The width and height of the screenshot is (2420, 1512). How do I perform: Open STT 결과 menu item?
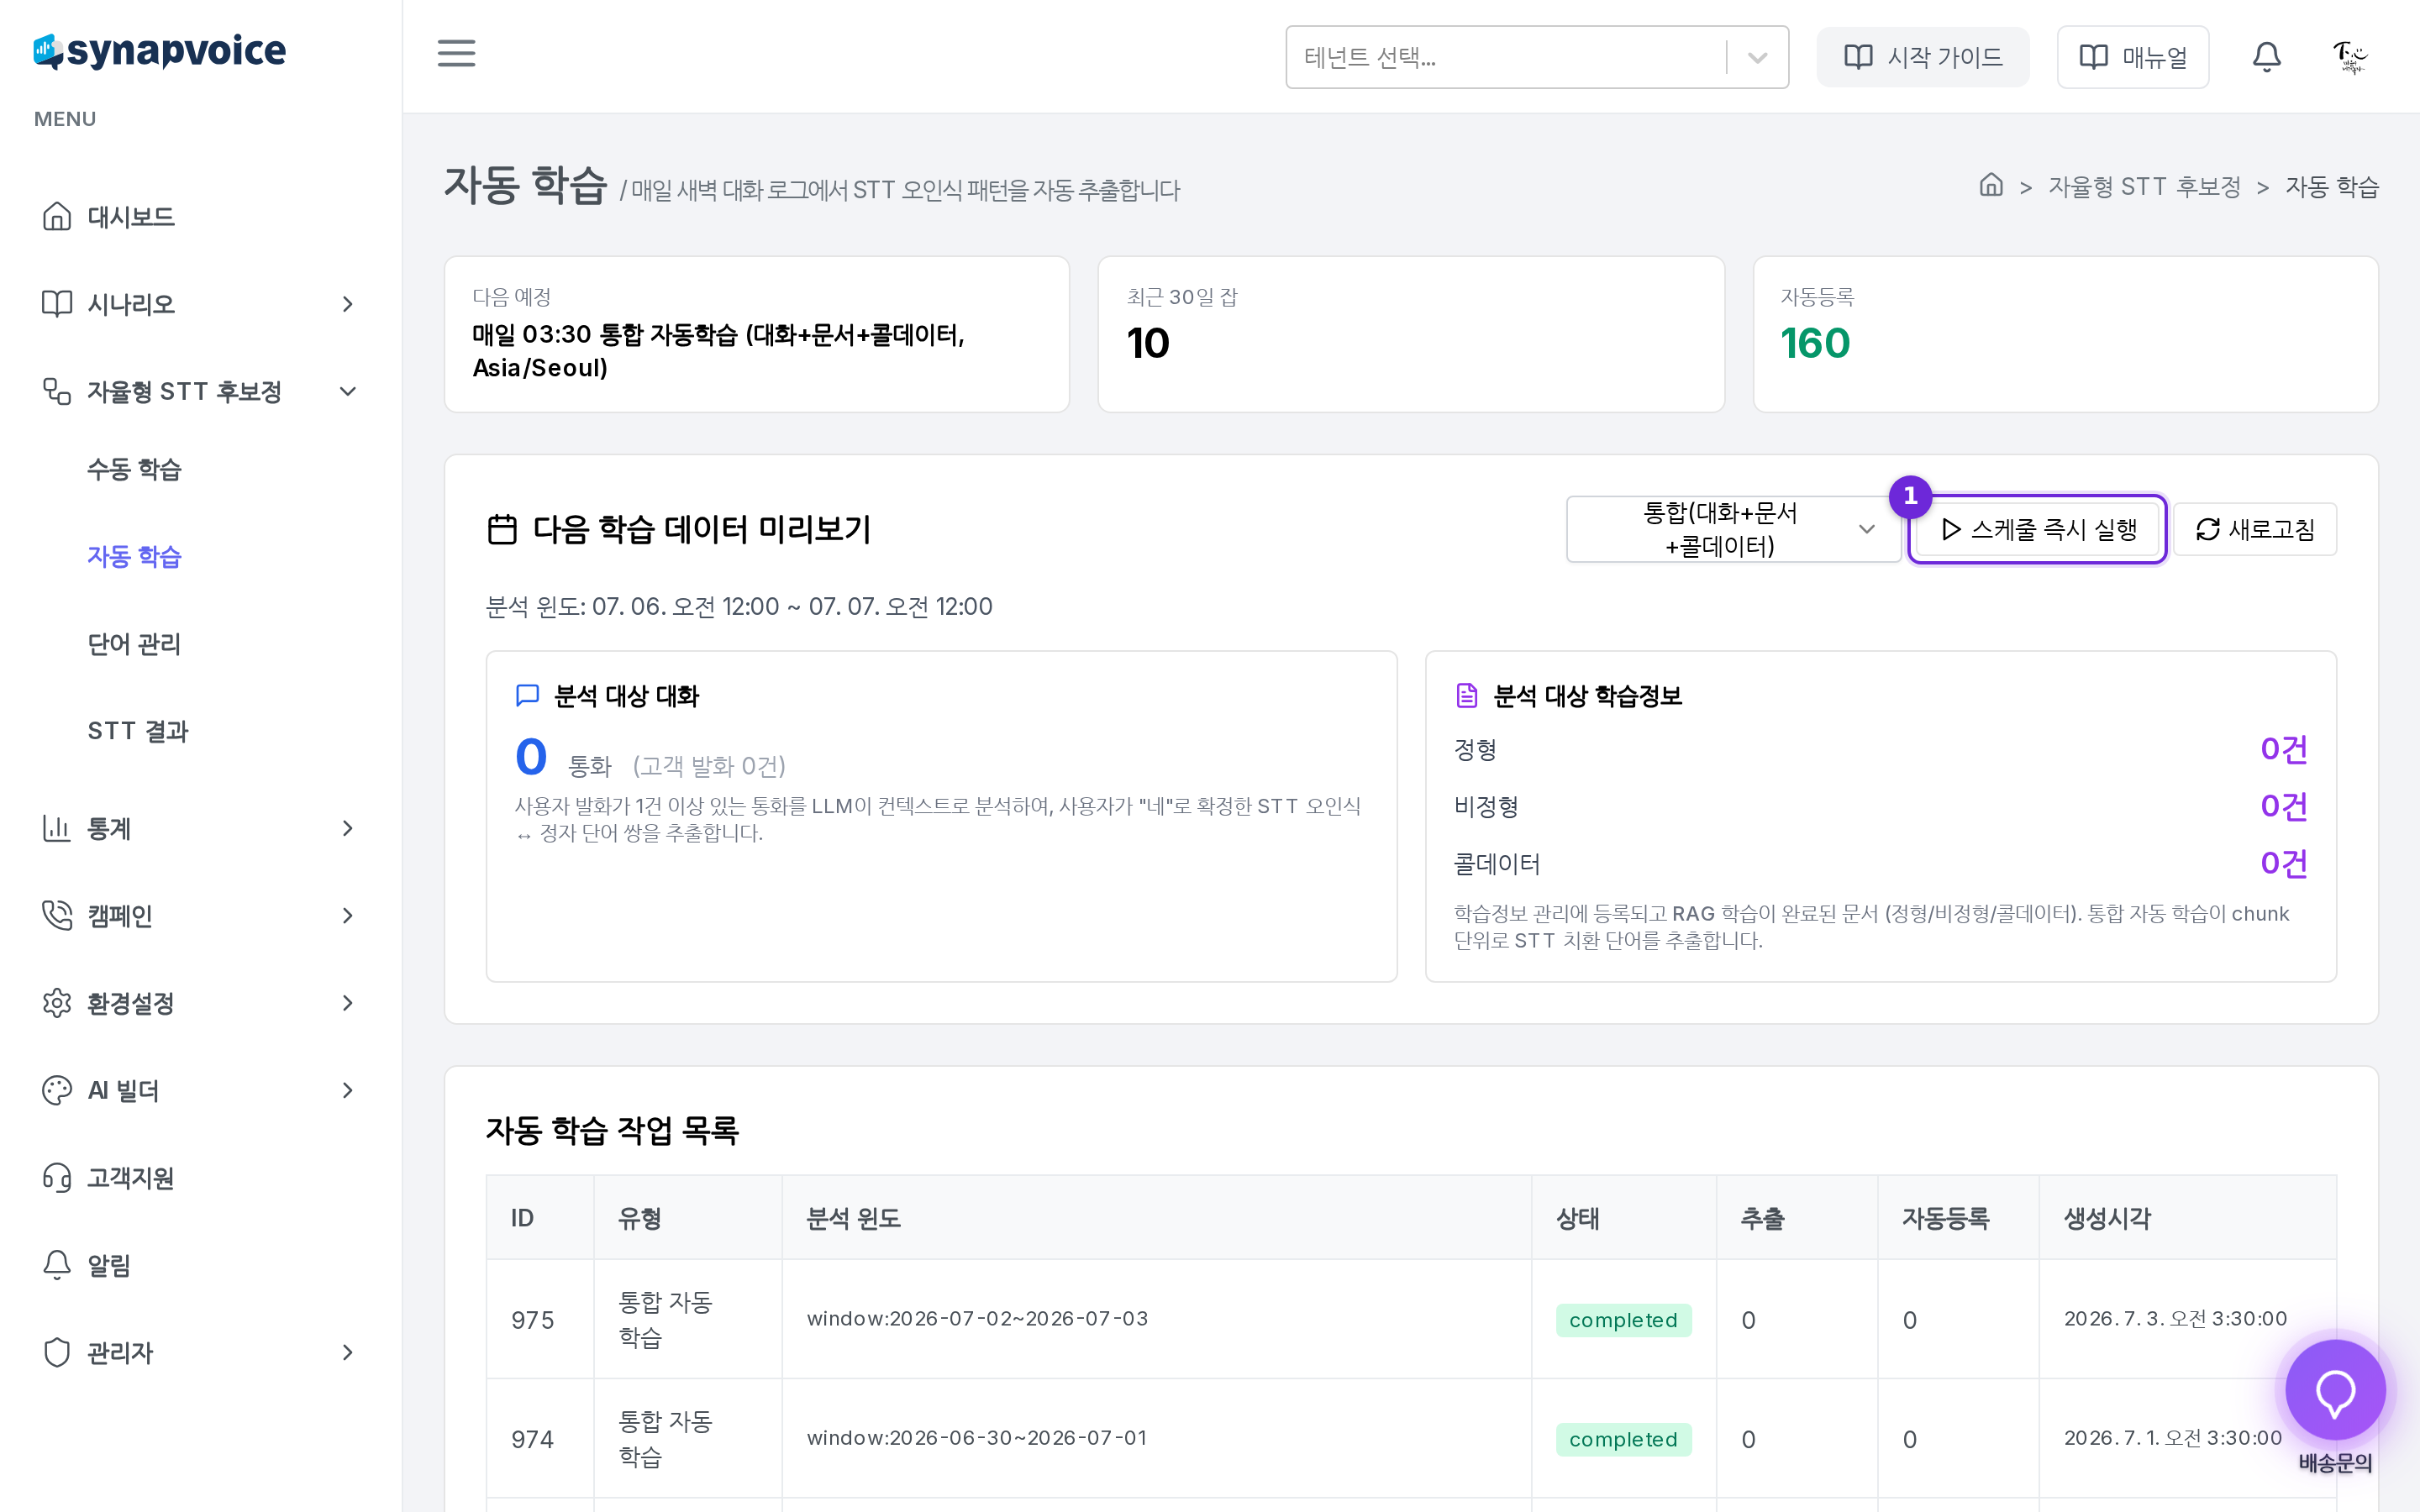[138, 731]
